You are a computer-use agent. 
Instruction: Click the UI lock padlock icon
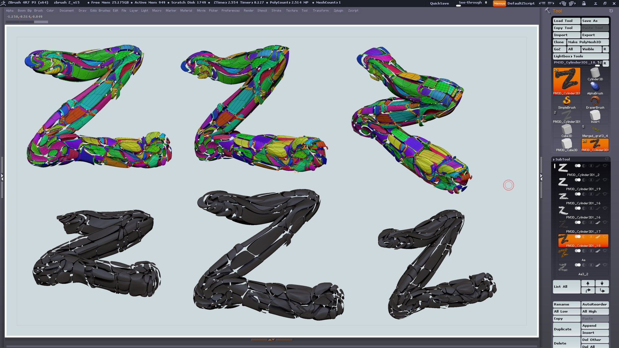coord(584,3)
